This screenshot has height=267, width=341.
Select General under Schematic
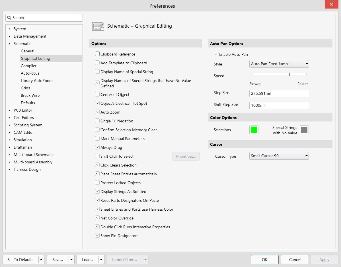click(x=27, y=51)
